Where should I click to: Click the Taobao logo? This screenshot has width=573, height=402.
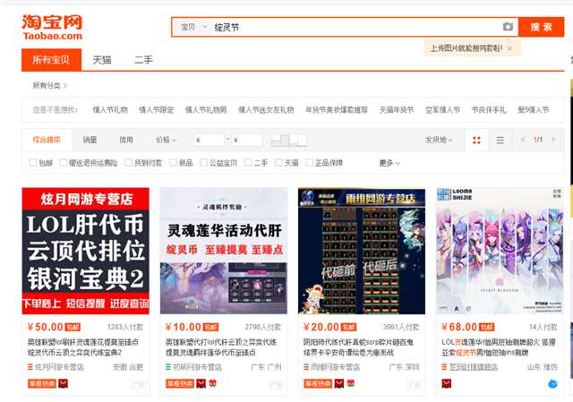pyautogui.click(x=52, y=27)
